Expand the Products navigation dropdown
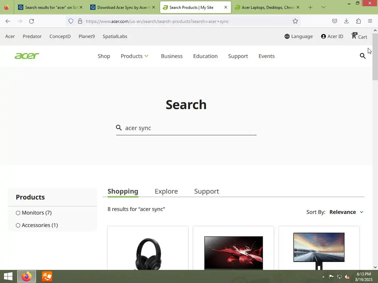This screenshot has width=378, height=283. click(135, 56)
